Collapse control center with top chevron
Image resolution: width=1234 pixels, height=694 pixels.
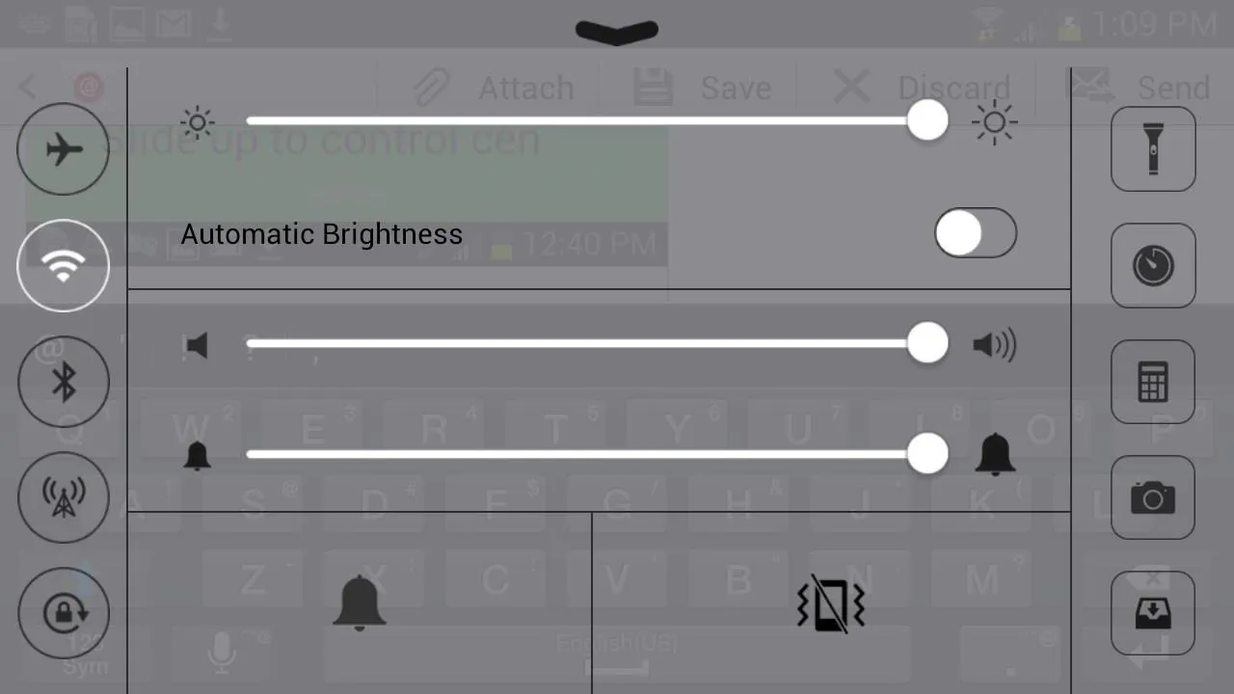(617, 33)
